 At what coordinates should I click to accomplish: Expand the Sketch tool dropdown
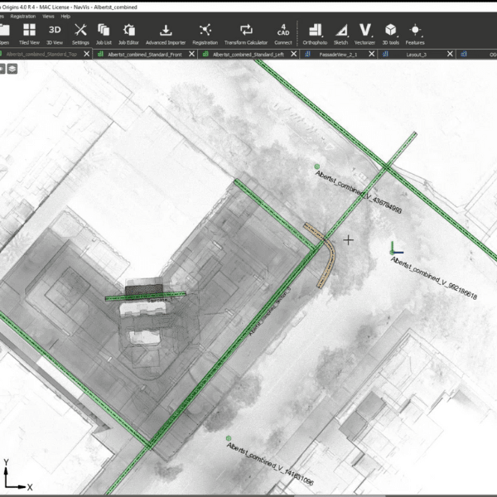[x=340, y=32]
